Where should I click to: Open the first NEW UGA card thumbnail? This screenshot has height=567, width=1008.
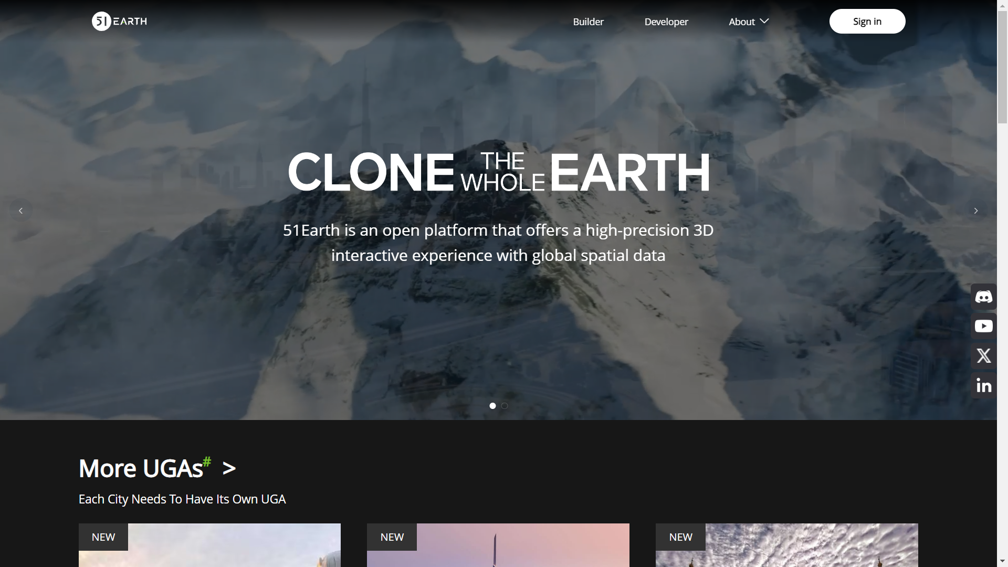point(209,545)
